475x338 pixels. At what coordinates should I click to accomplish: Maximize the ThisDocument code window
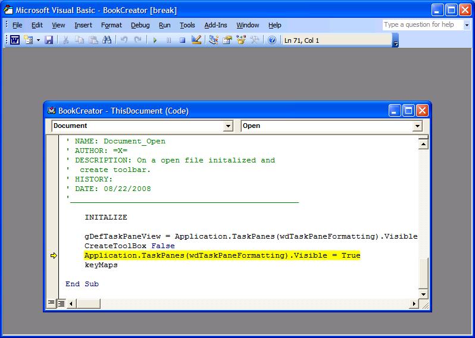pos(408,111)
